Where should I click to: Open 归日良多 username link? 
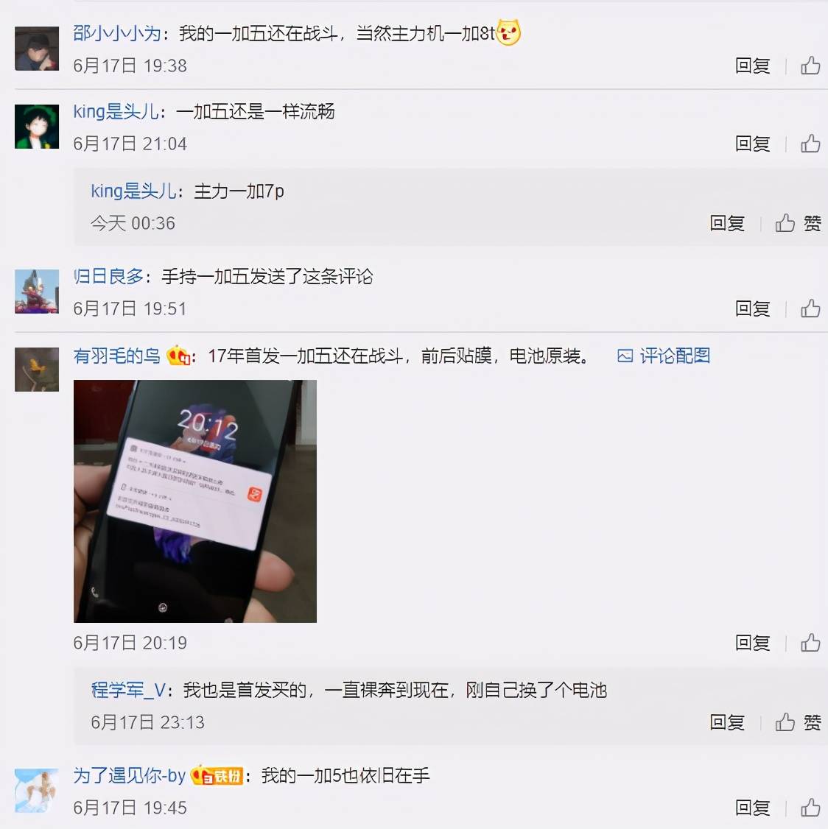coord(108,276)
